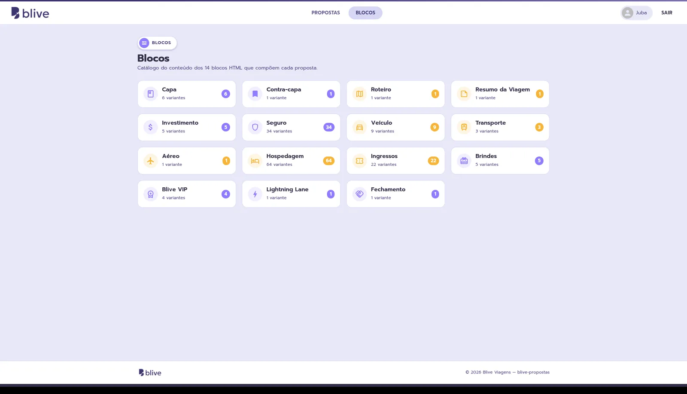Click the Blive VIP badge icon
The height and width of the screenshot is (394, 687).
coord(150,194)
